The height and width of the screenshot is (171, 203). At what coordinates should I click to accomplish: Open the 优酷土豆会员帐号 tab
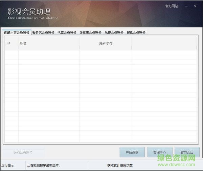[17, 33]
